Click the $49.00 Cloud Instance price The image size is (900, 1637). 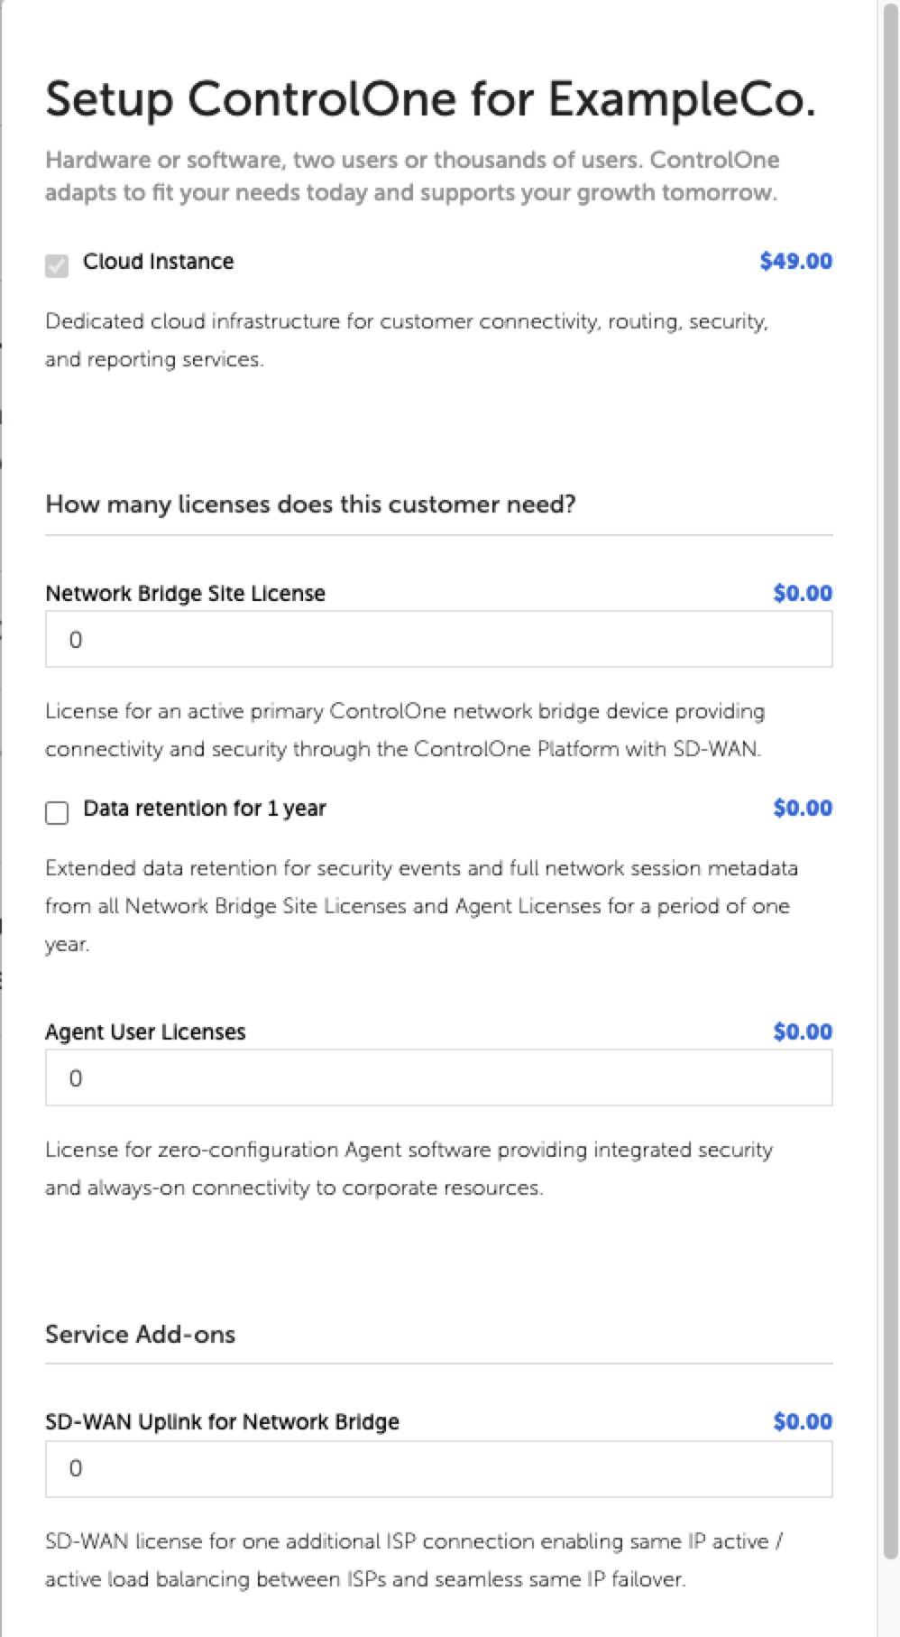point(795,262)
